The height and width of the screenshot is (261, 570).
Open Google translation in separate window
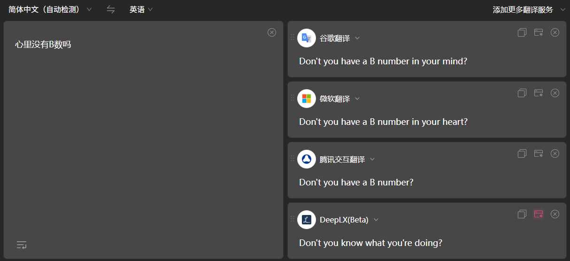(539, 32)
